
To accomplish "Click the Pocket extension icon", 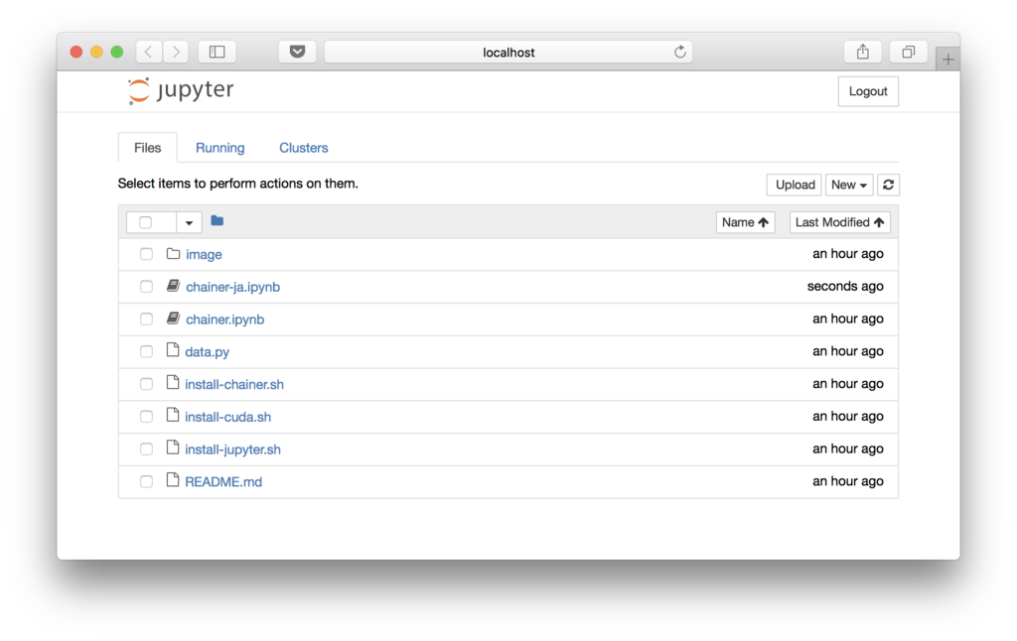I will pyautogui.click(x=297, y=52).
